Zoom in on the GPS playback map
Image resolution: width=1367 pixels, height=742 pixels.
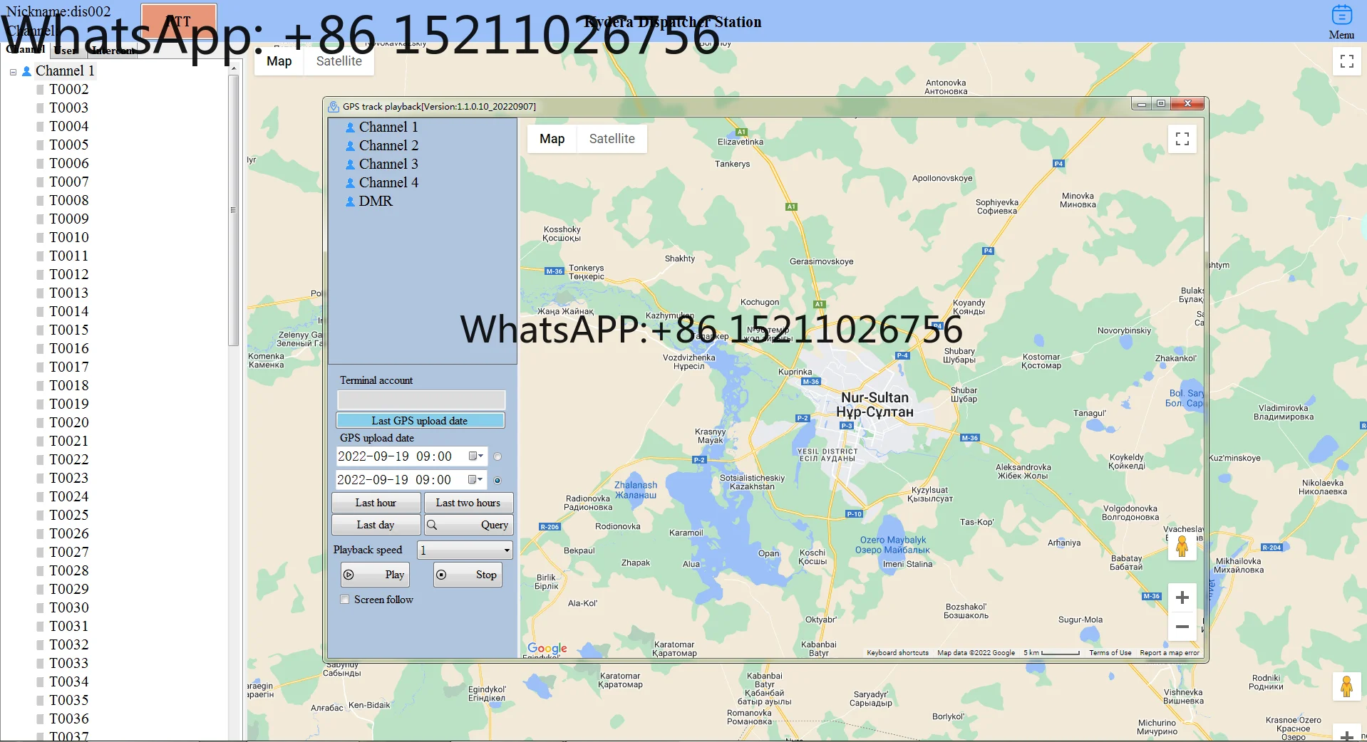click(x=1182, y=597)
